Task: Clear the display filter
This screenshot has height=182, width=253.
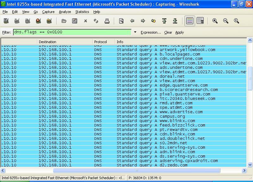Action: pyautogui.click(x=168, y=32)
